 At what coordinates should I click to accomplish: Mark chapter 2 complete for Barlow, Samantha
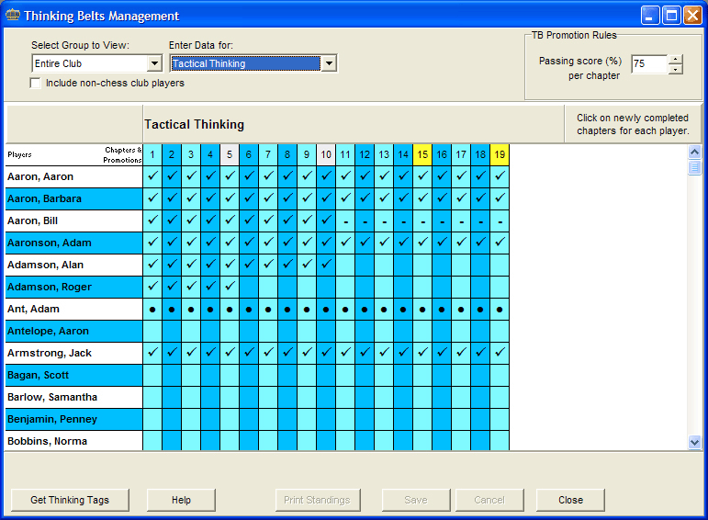point(172,397)
